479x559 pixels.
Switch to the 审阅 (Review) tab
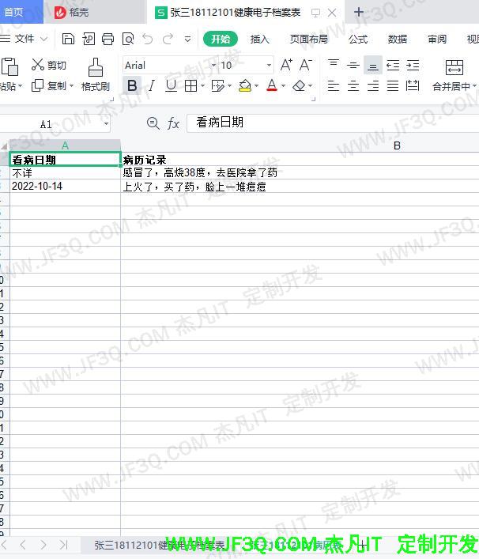coord(437,39)
